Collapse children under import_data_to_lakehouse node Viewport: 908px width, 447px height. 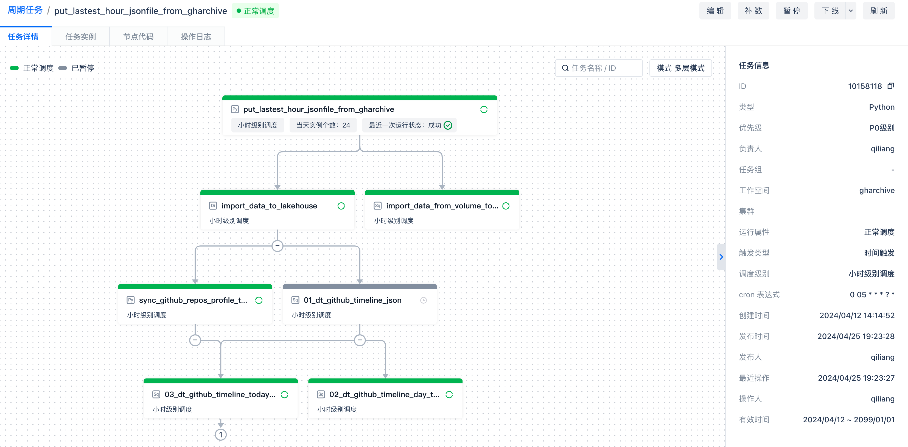(278, 245)
